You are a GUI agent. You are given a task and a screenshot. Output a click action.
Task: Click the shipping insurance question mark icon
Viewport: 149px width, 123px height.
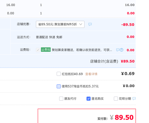click(121, 50)
